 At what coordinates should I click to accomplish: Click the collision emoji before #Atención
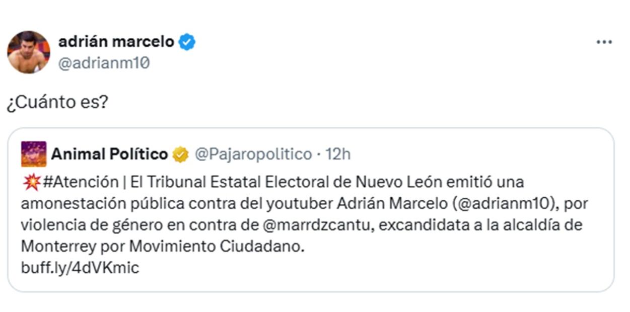pos(31,182)
